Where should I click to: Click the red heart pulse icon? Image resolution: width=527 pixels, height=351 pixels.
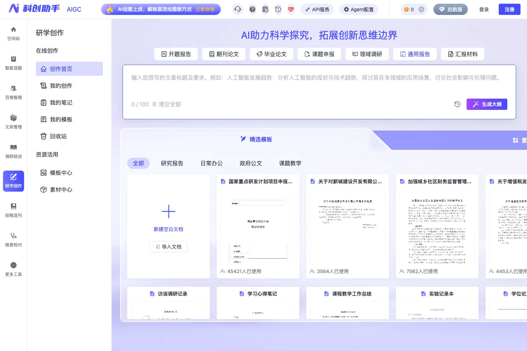[291, 9]
